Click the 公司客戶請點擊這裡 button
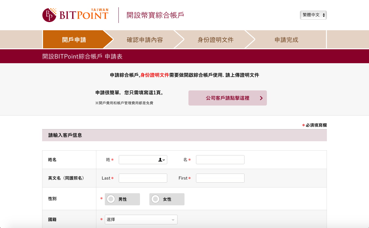This screenshot has width=369, height=228. coord(228,98)
